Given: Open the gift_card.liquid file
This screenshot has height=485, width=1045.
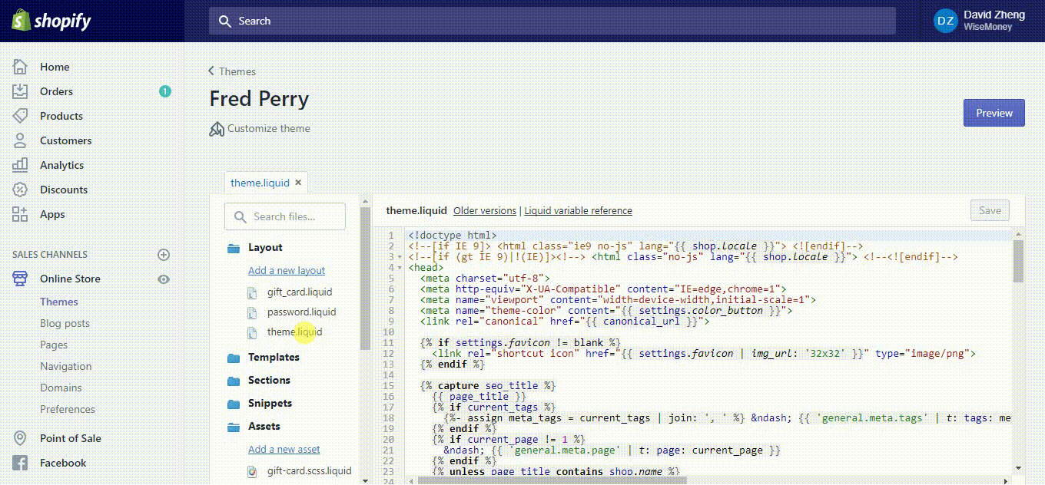Looking at the screenshot, I should [x=300, y=292].
